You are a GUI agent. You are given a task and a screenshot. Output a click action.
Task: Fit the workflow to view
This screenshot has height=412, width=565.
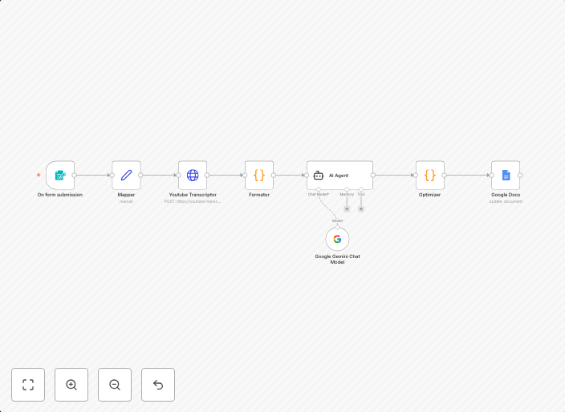coord(28,385)
